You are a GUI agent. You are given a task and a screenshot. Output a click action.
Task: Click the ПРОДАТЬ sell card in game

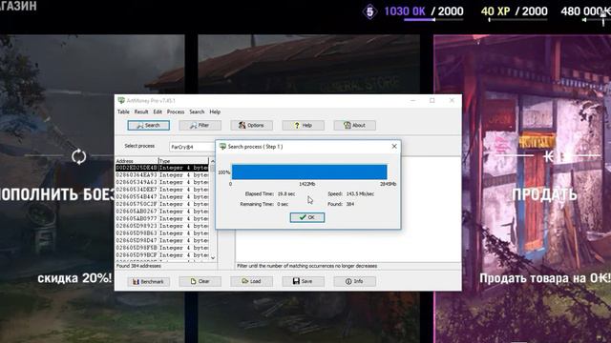(522, 189)
